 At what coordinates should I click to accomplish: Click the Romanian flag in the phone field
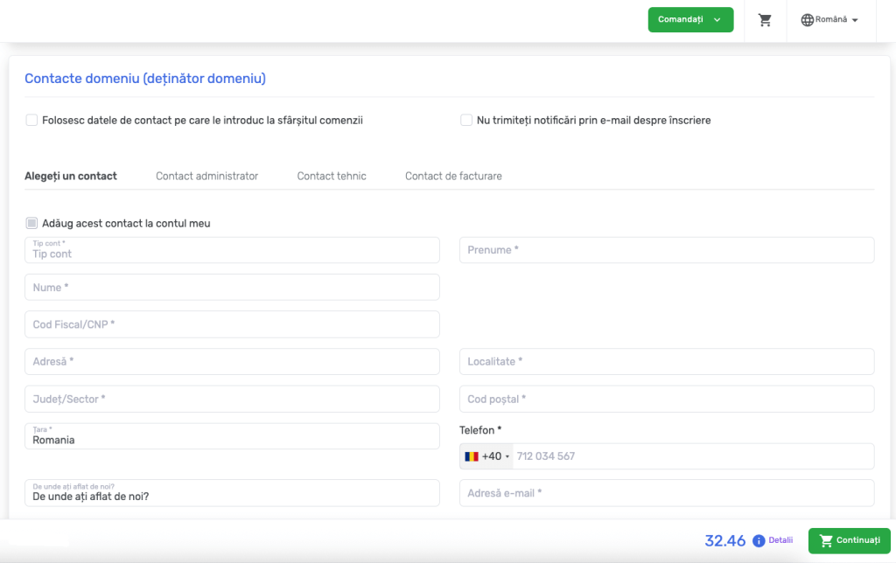tap(472, 455)
